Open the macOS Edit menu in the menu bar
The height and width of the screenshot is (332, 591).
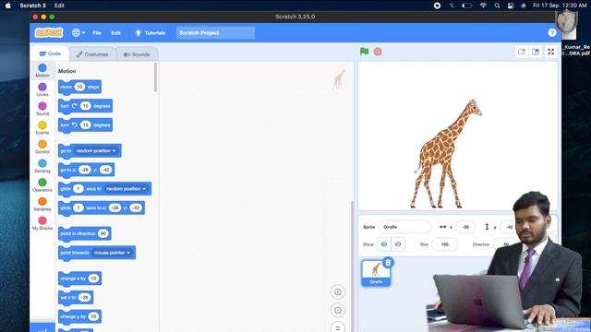click(59, 6)
